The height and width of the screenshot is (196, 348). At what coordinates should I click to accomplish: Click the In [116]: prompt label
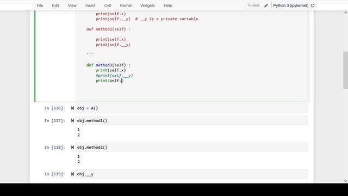pos(54,108)
